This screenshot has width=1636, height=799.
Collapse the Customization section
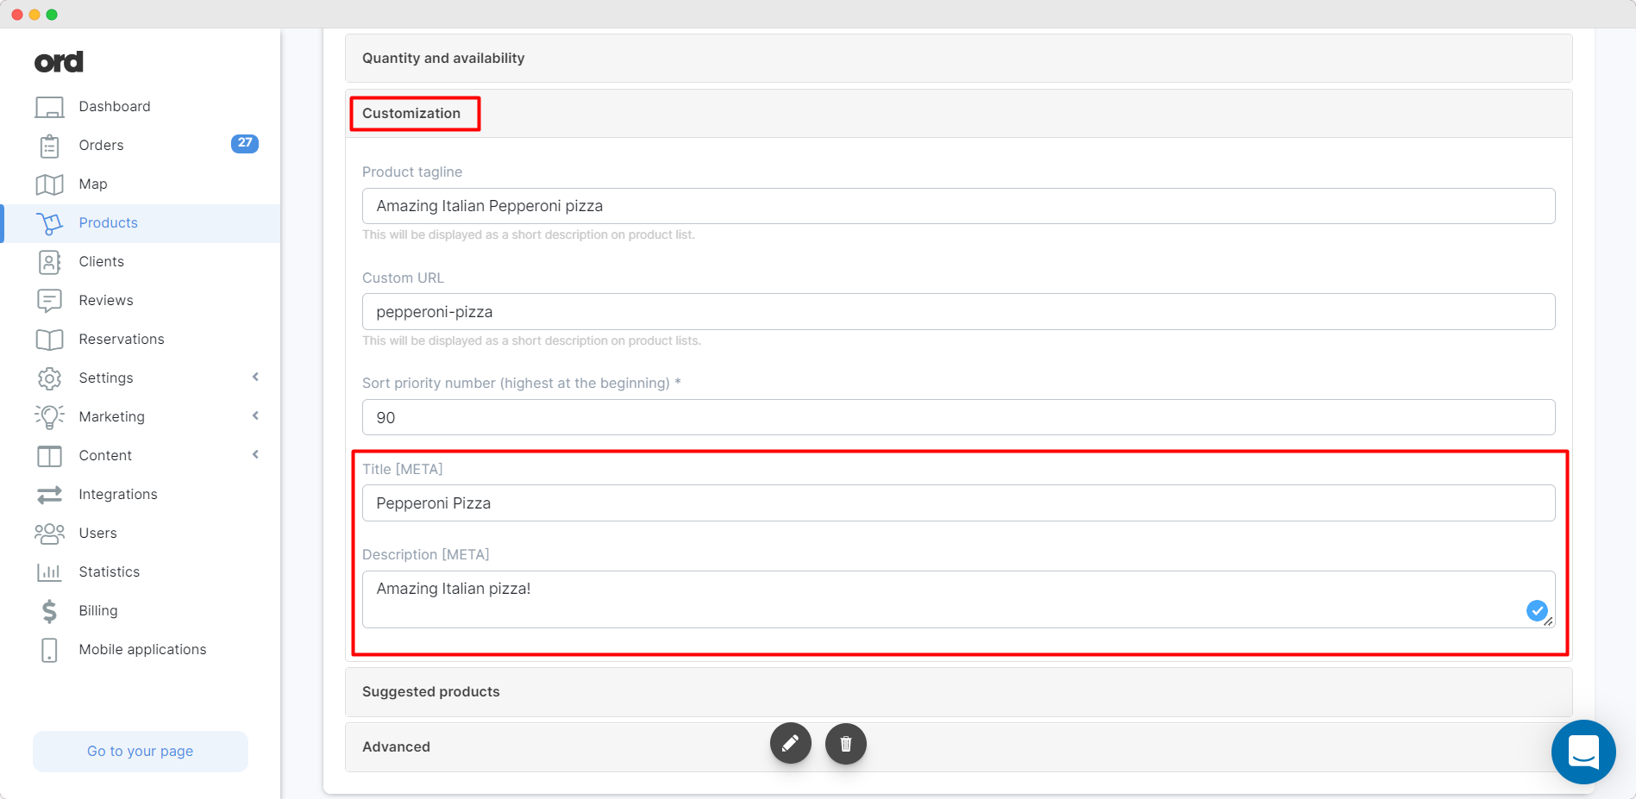coord(958,114)
